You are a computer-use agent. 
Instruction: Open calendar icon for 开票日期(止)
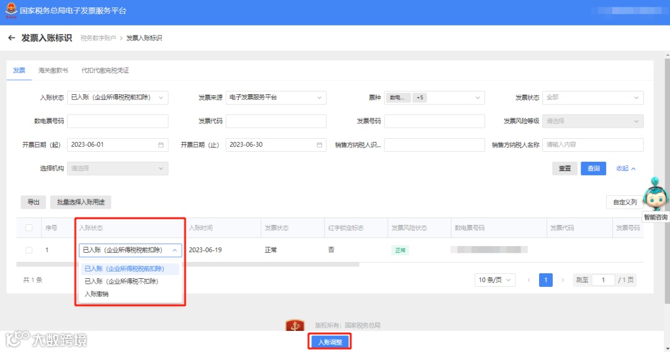(x=319, y=145)
